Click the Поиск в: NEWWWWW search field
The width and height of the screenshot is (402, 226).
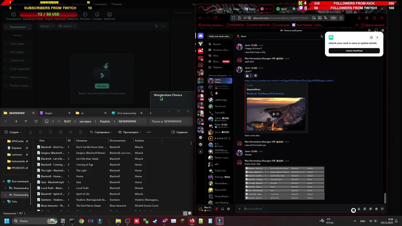[171, 121]
